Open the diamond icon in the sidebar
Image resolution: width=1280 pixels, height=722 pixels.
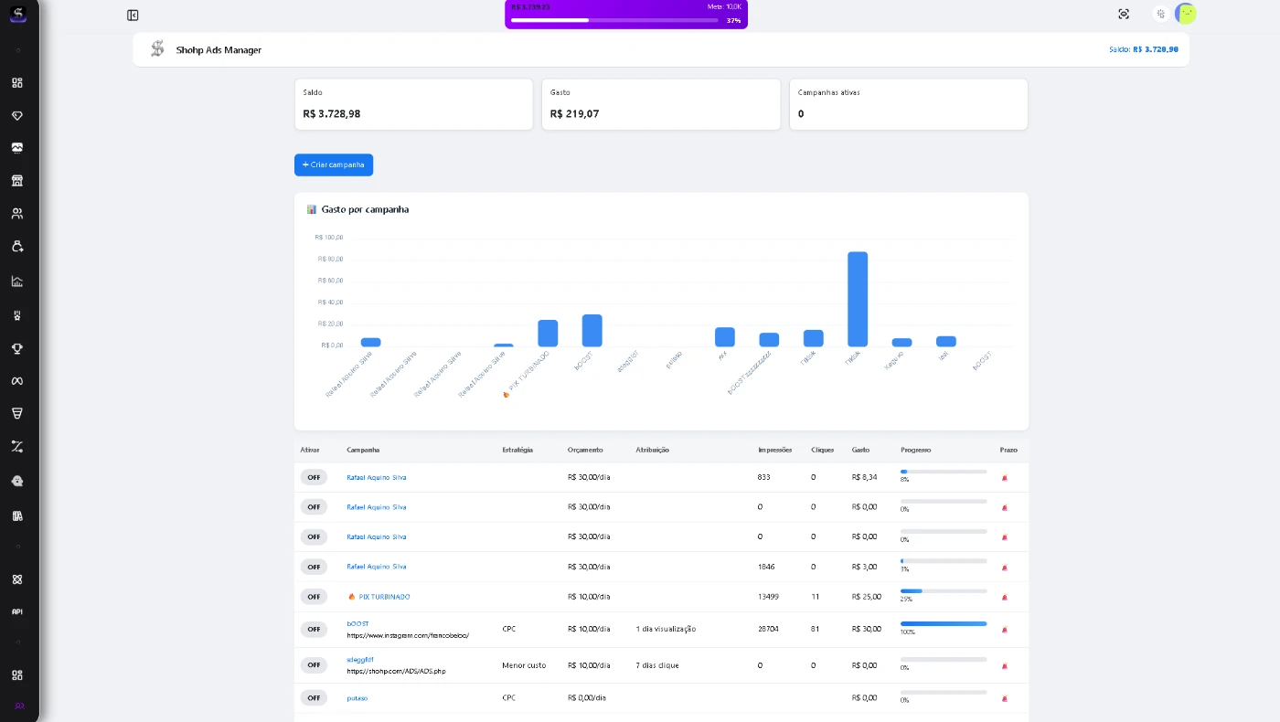(x=16, y=116)
